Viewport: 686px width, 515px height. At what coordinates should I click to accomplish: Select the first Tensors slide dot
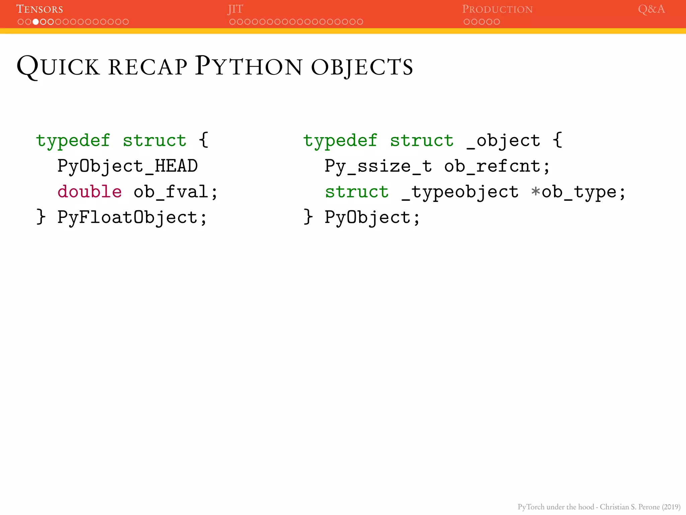20,22
